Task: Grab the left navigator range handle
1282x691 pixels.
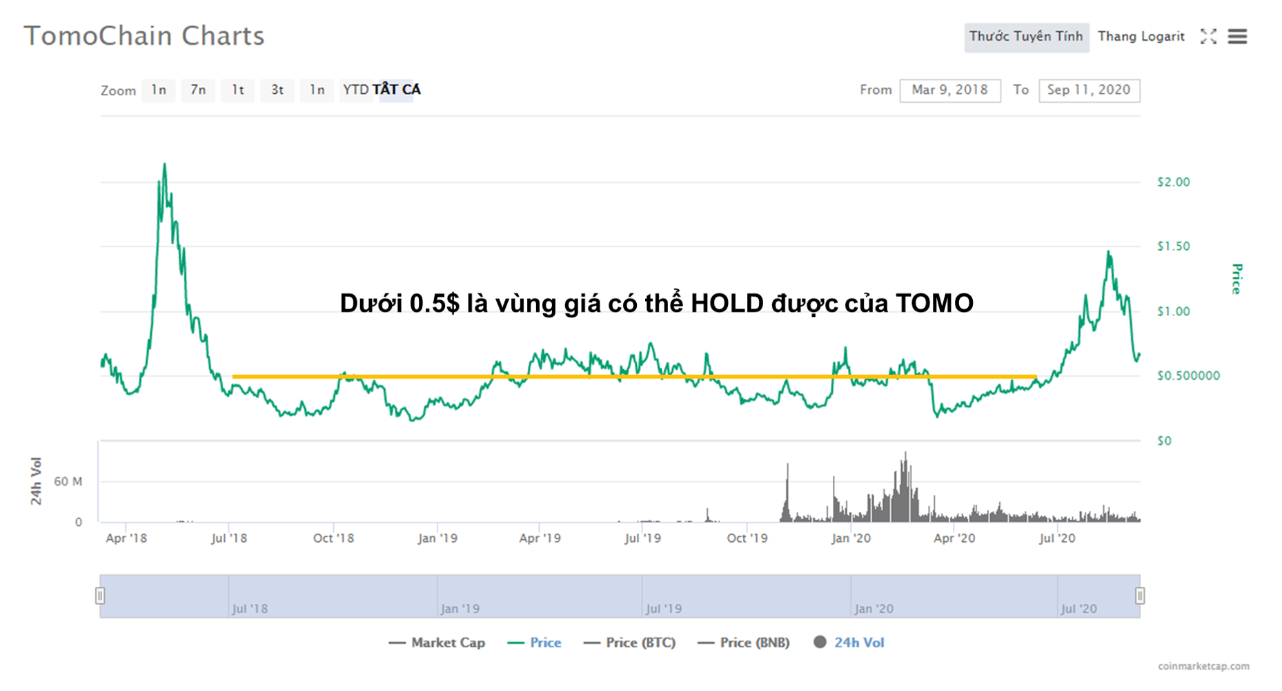Action: point(100,595)
